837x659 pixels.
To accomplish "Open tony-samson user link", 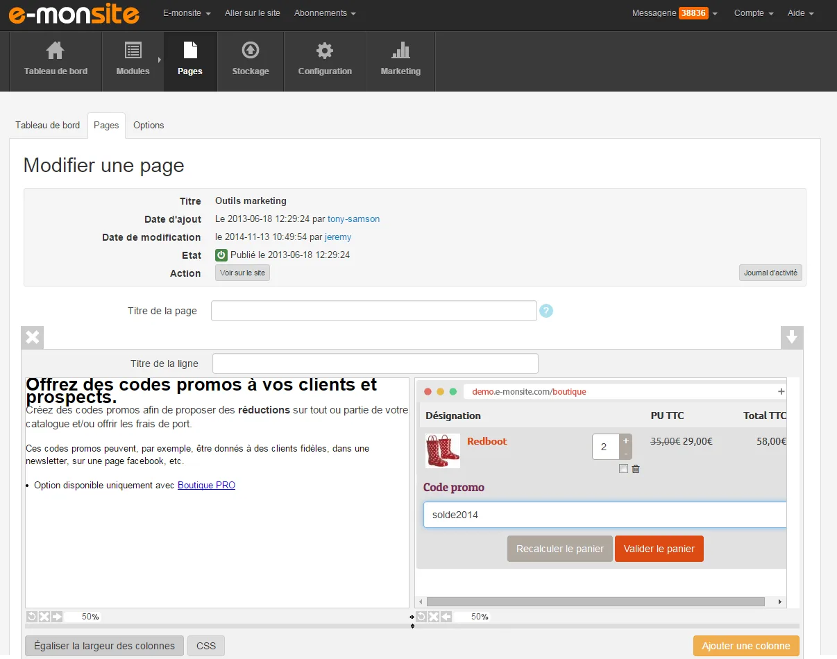I will [354, 219].
